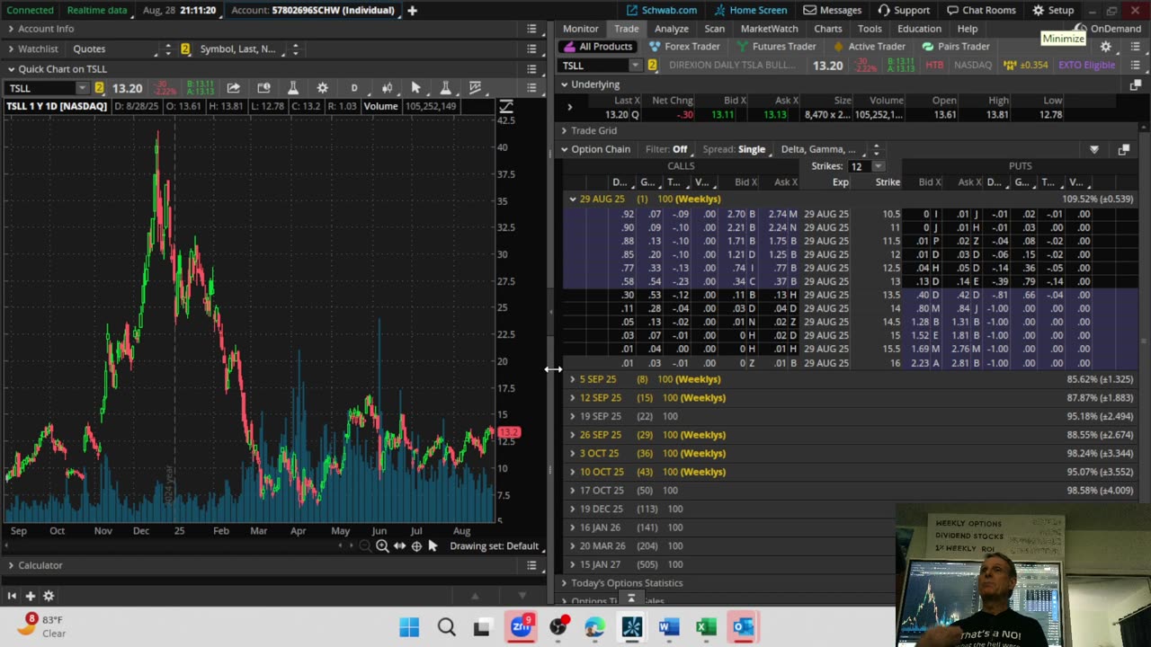
Task: Click the chart share arrow icon
Action: point(233,88)
